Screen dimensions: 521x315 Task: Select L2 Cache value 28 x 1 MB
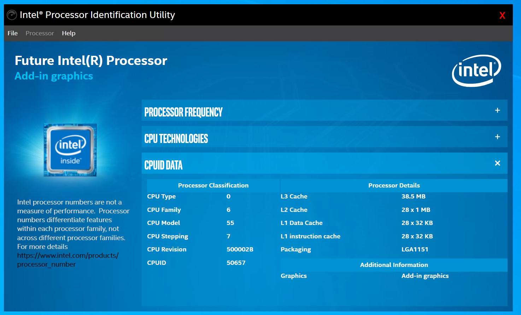(x=416, y=210)
